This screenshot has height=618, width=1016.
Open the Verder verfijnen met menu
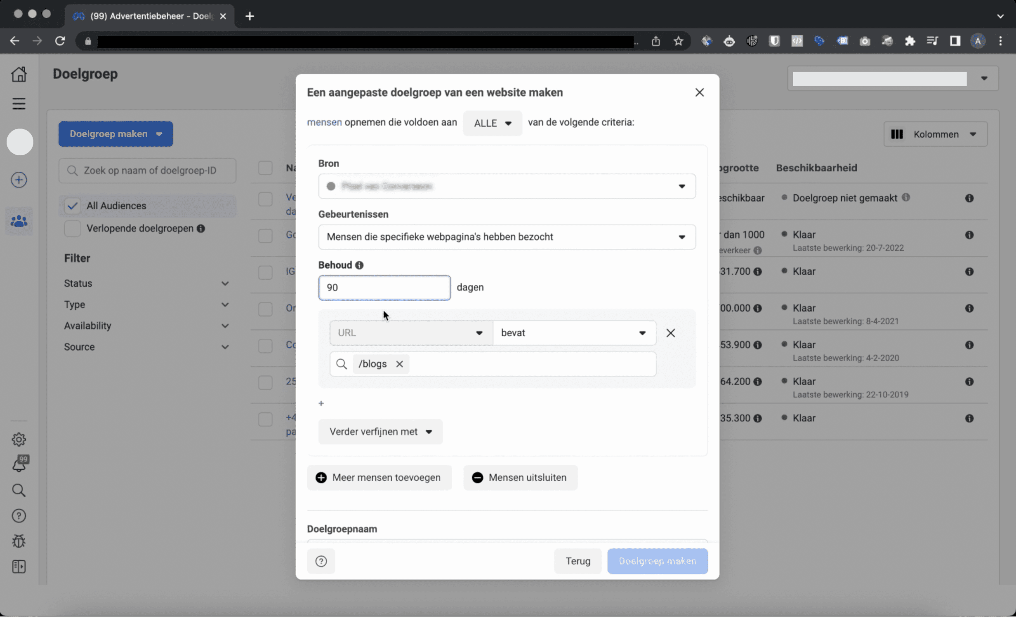click(x=380, y=432)
